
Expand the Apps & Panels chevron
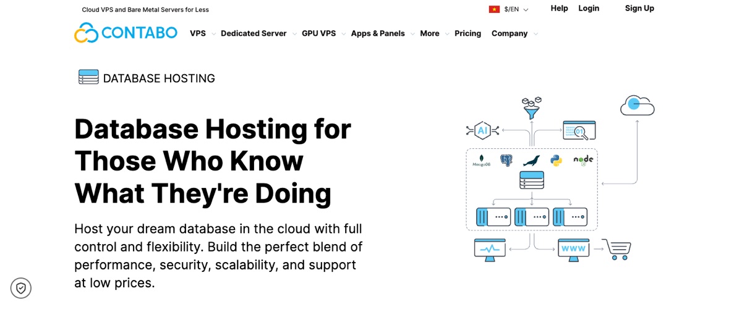pos(412,34)
